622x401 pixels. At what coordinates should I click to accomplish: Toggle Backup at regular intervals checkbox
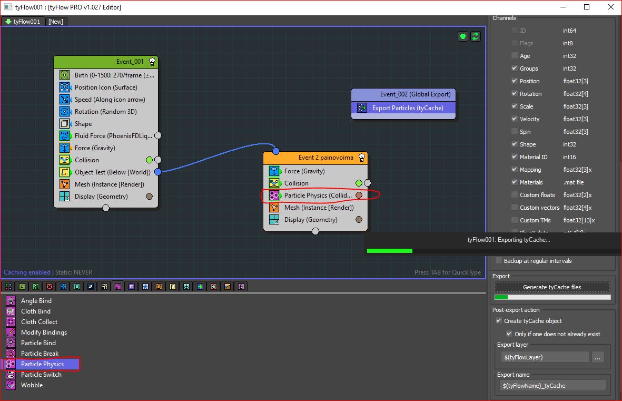click(x=499, y=261)
